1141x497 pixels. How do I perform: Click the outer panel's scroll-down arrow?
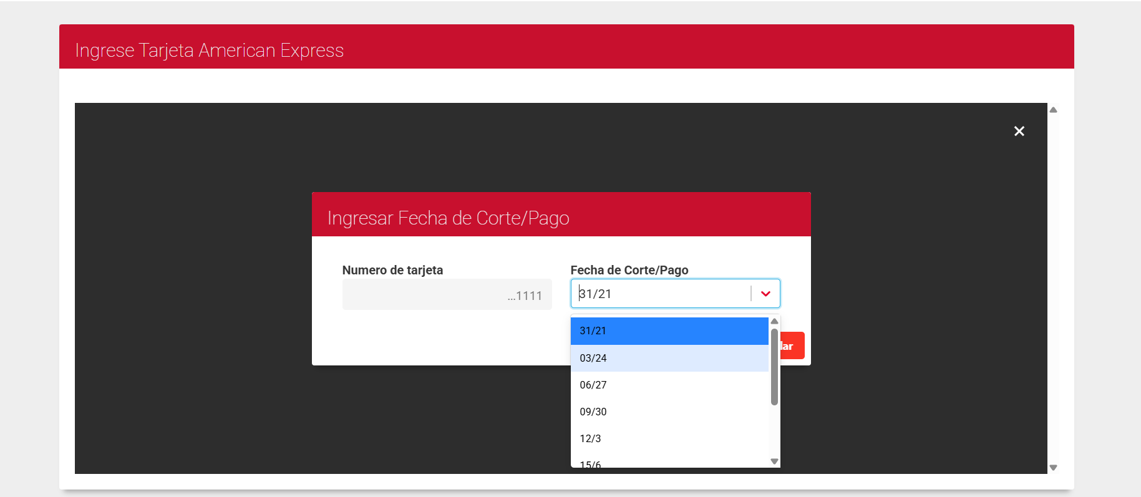pos(1053,467)
